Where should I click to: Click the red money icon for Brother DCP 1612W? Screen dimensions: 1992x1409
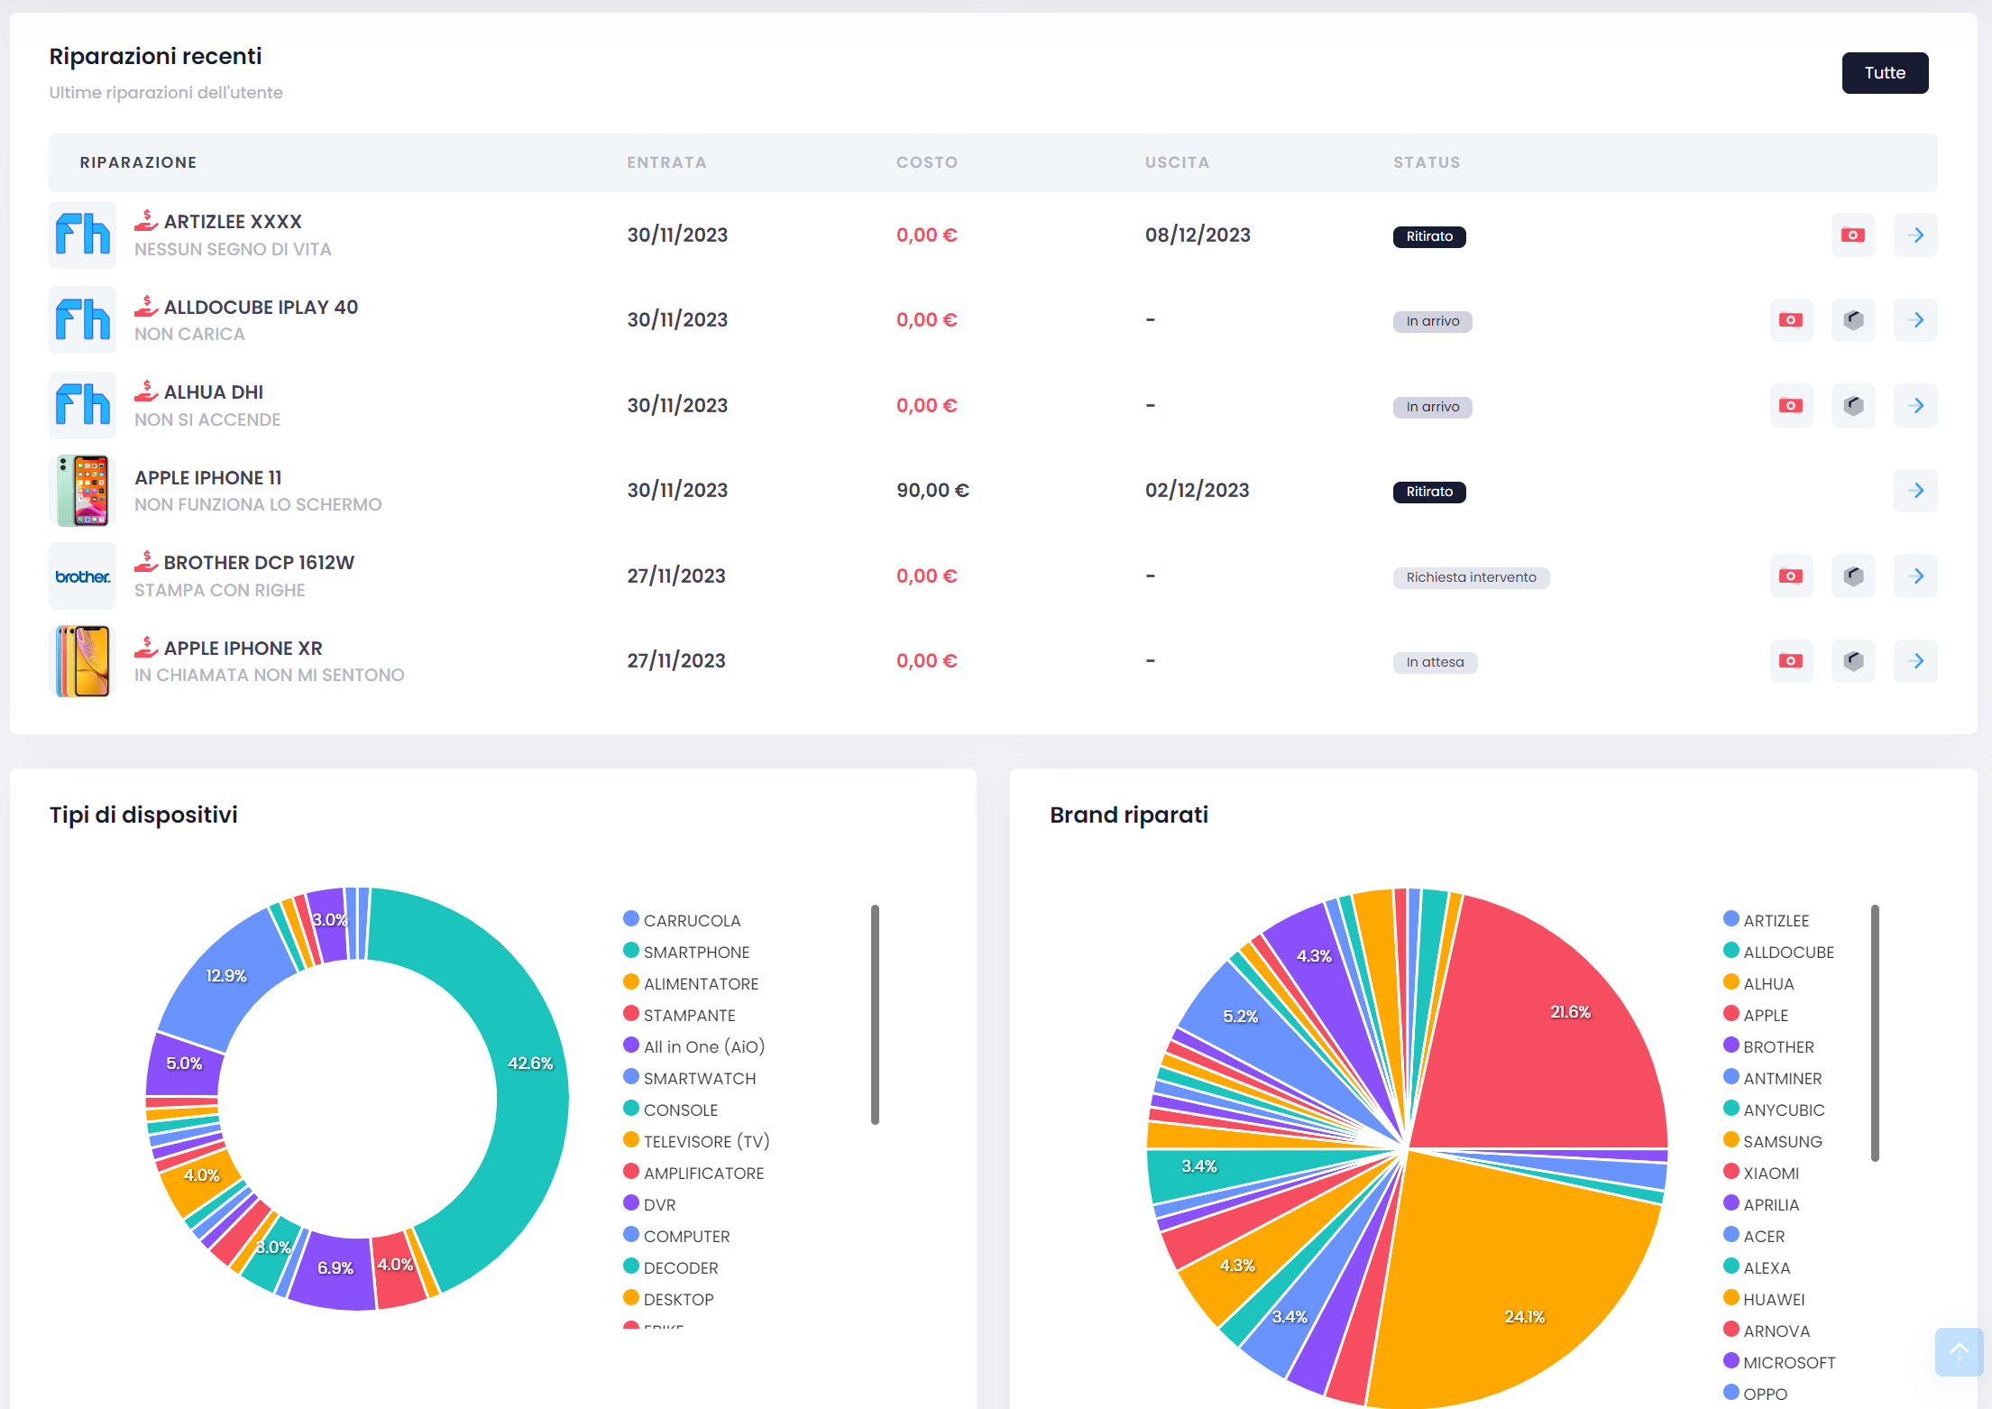(1790, 576)
